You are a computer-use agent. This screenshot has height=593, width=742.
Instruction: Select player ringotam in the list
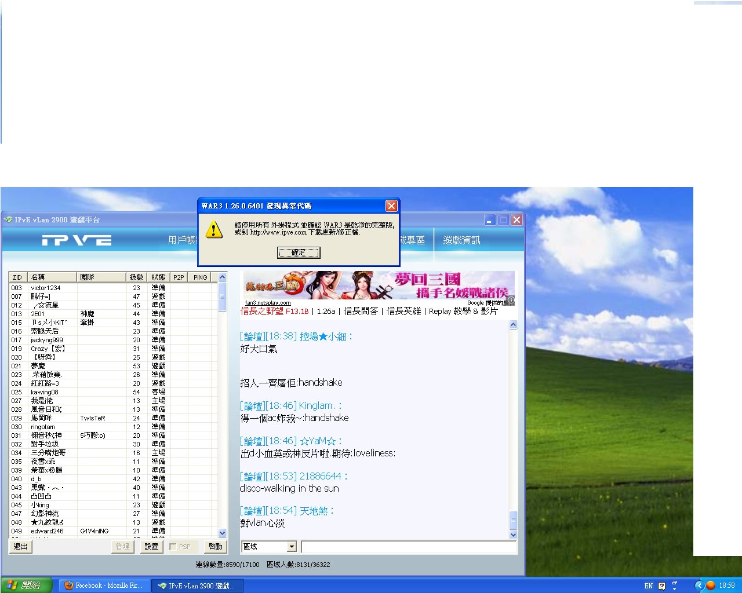113,427
